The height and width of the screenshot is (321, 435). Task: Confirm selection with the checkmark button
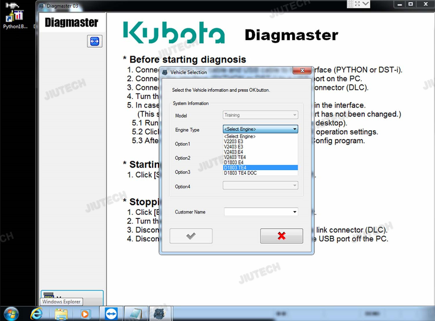[x=191, y=236]
